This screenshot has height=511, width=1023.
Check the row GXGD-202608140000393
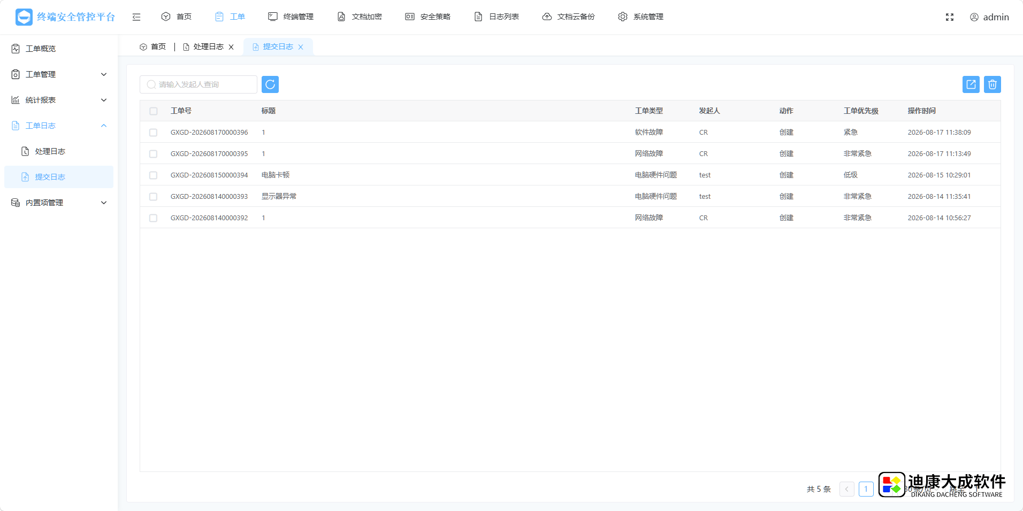click(154, 197)
